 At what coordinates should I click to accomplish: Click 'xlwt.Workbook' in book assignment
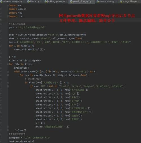27,35
